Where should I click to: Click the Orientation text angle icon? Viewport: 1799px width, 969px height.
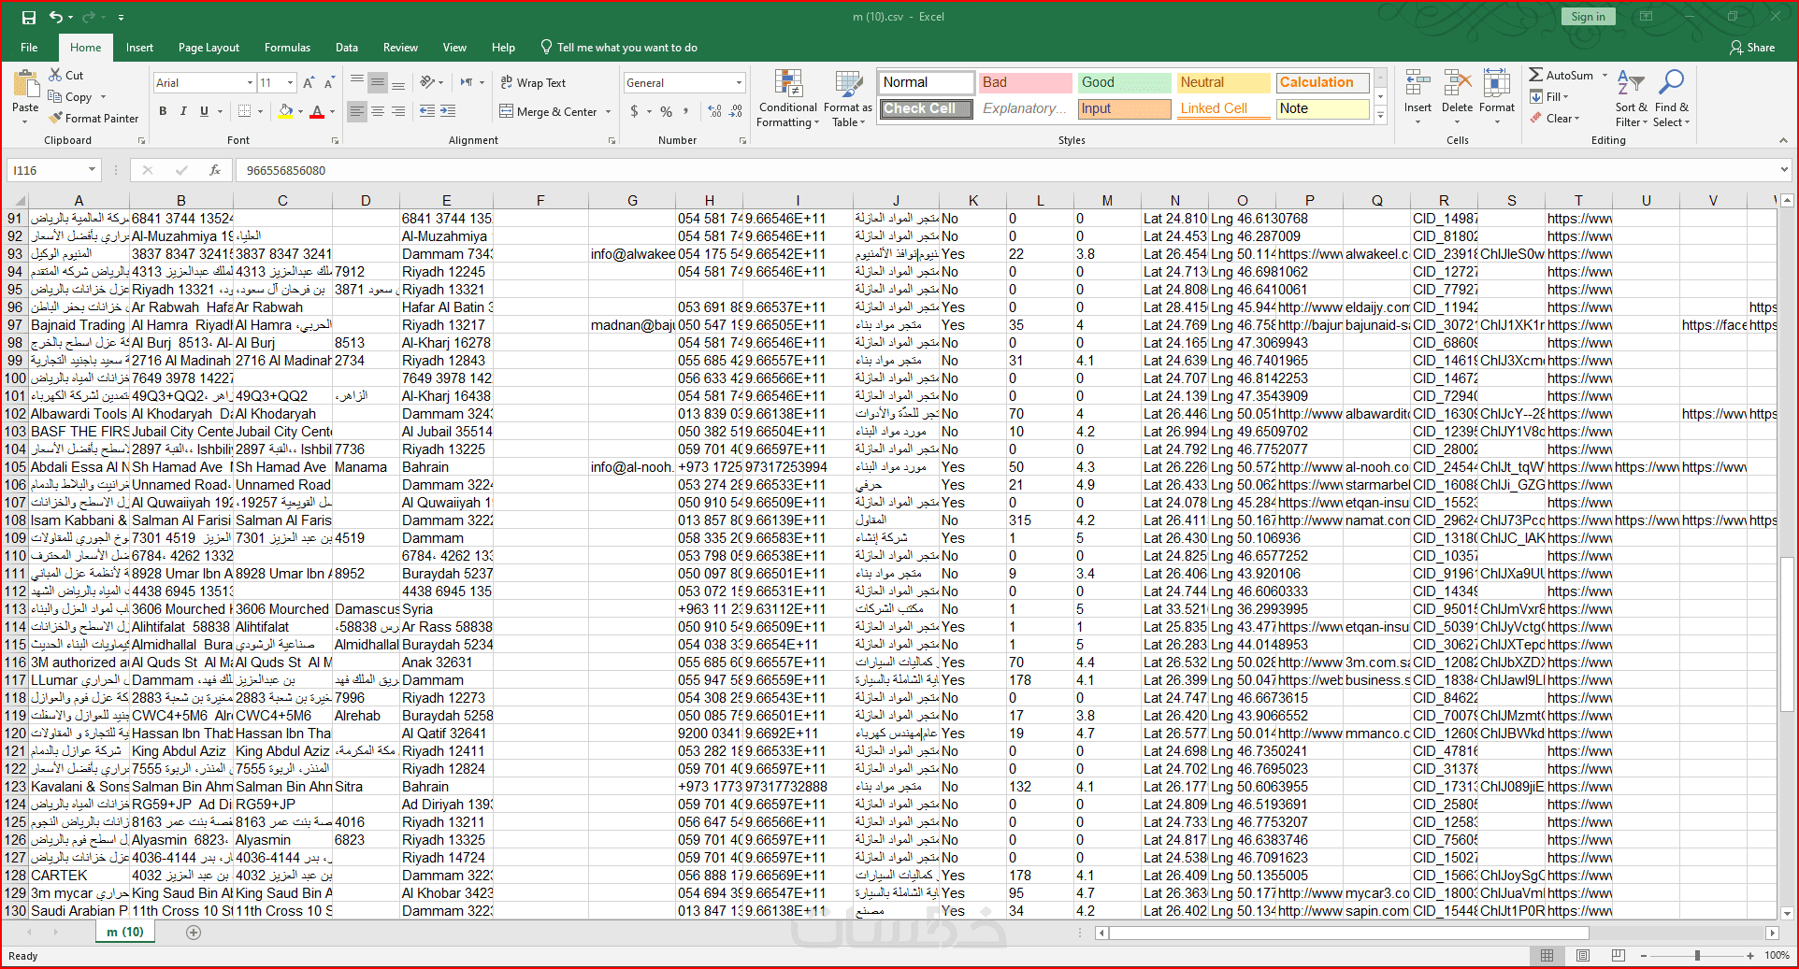(427, 82)
